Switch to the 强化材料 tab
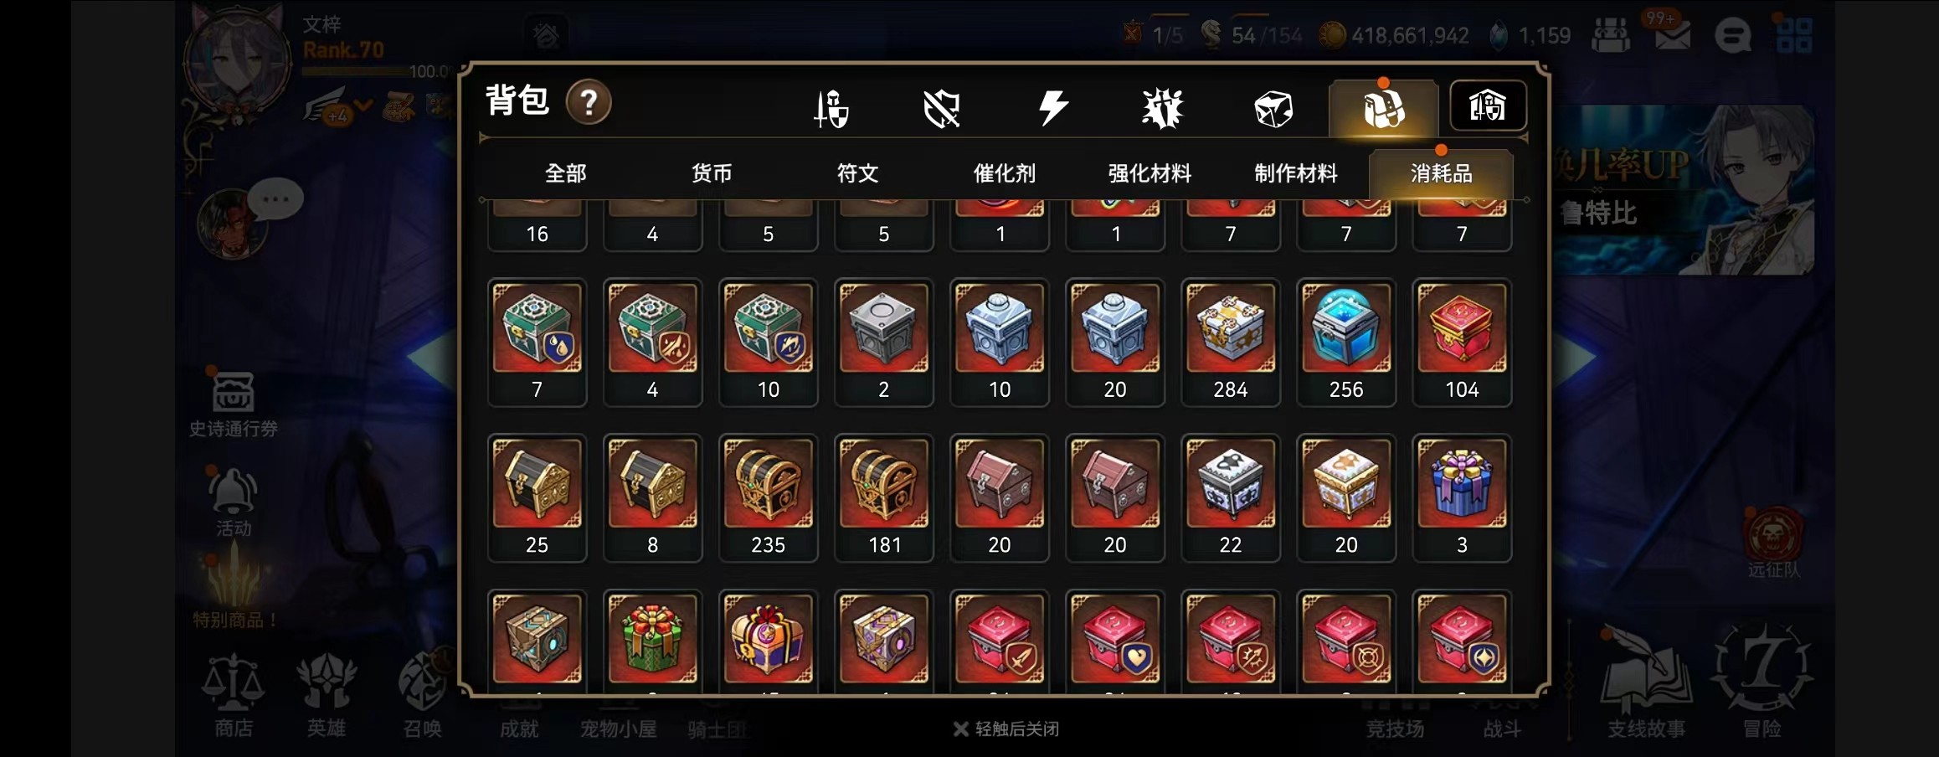Viewport: 1939px width, 757px height. click(x=1150, y=173)
